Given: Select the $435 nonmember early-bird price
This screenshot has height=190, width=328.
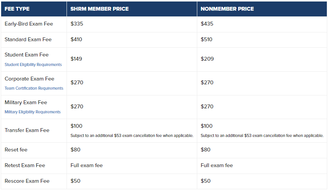Looking at the screenshot, I should 207,24.
